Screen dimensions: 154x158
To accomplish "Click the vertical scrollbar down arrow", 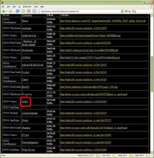I will [x=152, y=152].
